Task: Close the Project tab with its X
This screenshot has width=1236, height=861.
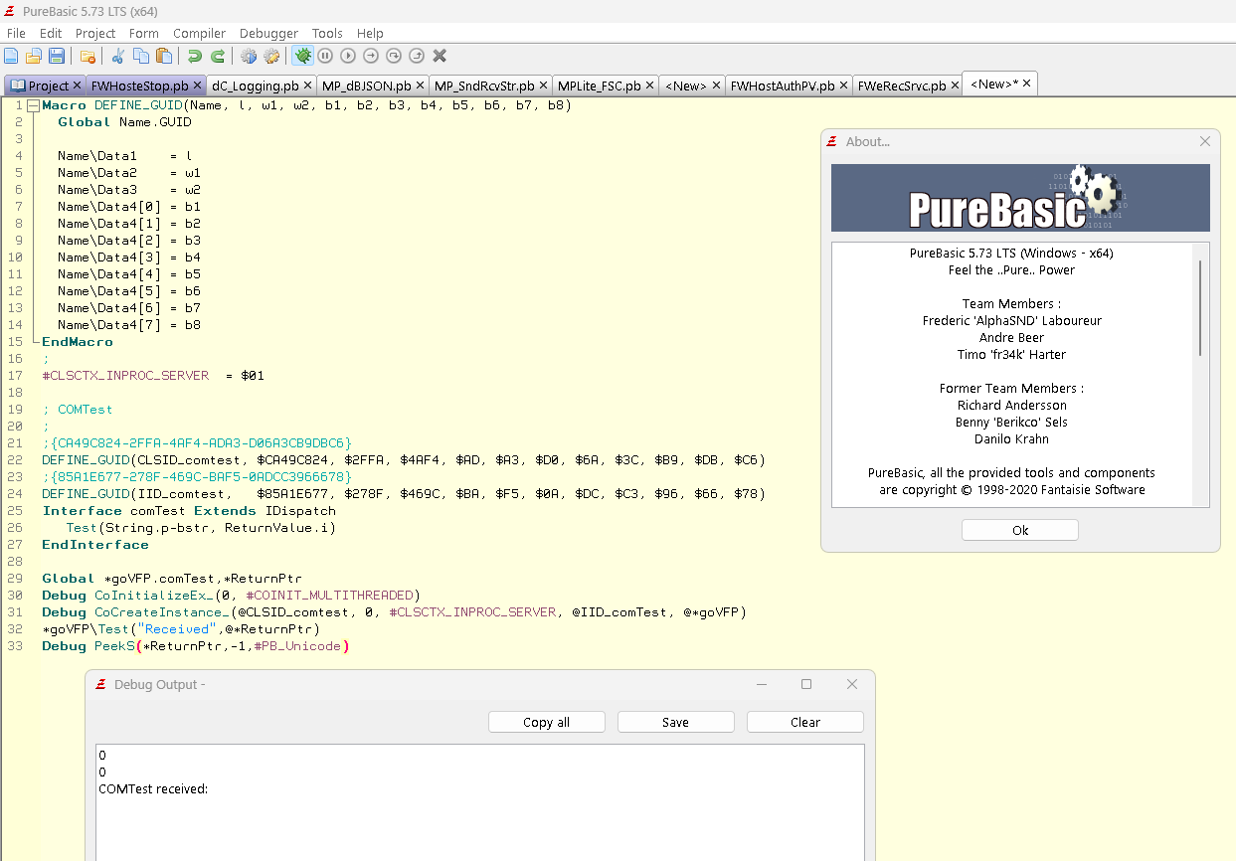Action: click(78, 86)
